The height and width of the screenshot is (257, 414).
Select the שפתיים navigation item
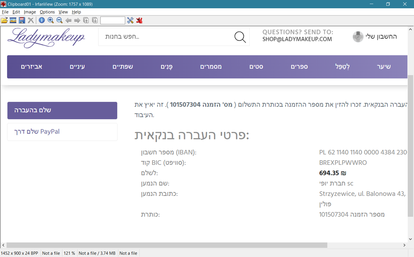tap(123, 67)
